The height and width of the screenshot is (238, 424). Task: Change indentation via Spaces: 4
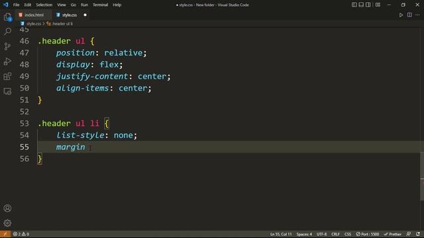[x=304, y=234]
